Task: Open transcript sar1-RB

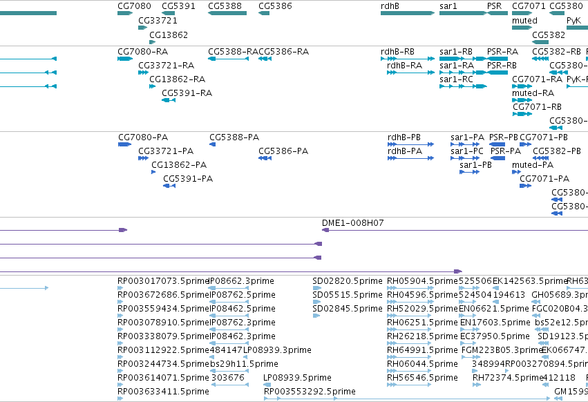Action: (x=456, y=52)
